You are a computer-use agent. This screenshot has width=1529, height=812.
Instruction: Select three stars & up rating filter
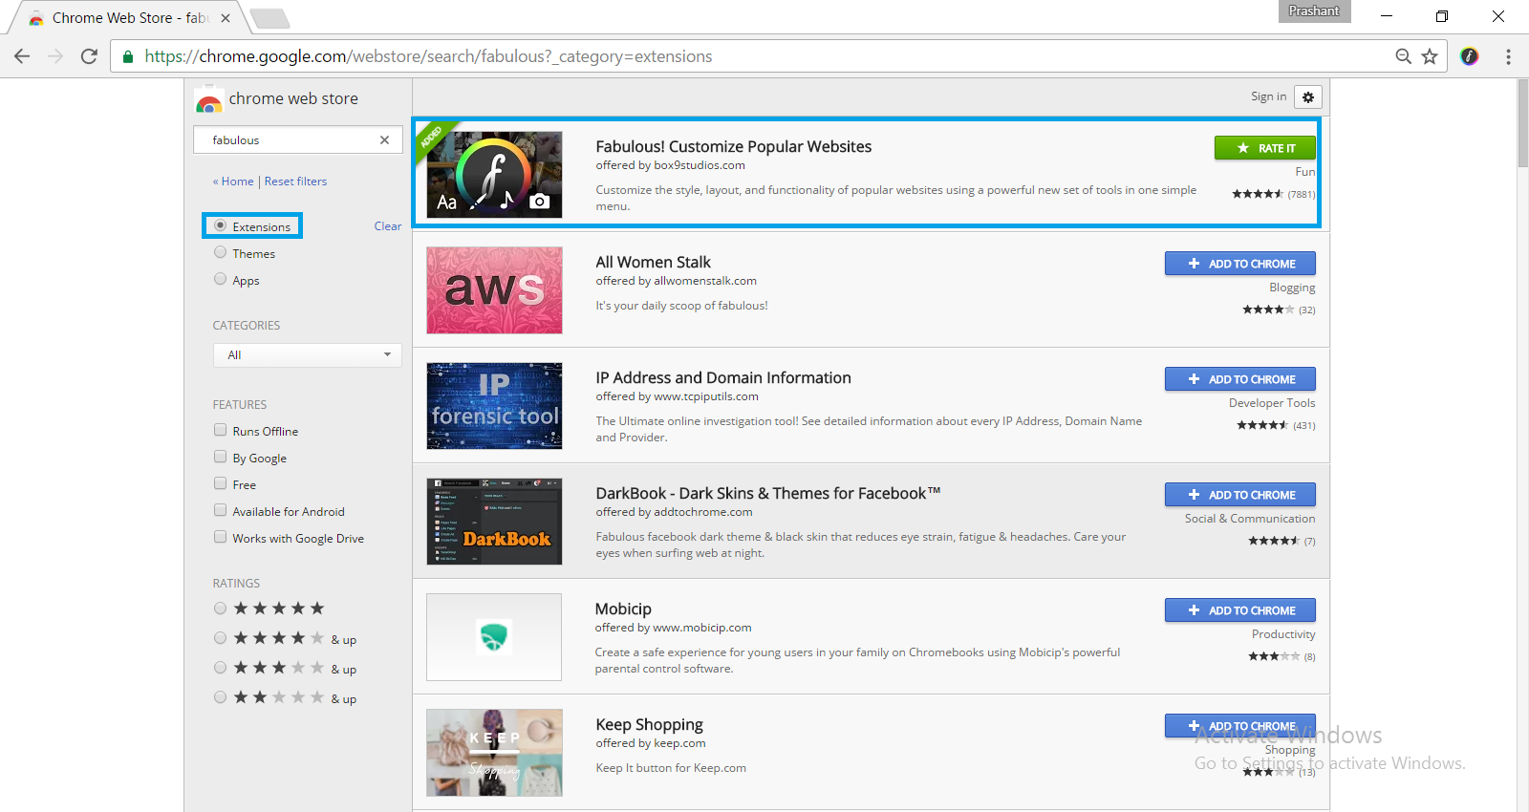[221, 668]
